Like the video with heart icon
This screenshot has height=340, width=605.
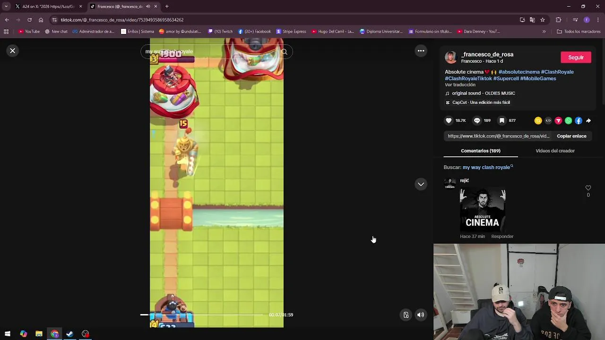449,120
